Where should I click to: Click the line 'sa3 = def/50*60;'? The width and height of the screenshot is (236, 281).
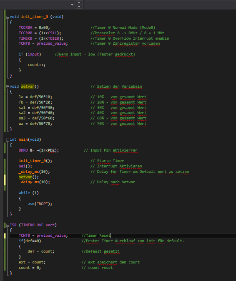37,118
